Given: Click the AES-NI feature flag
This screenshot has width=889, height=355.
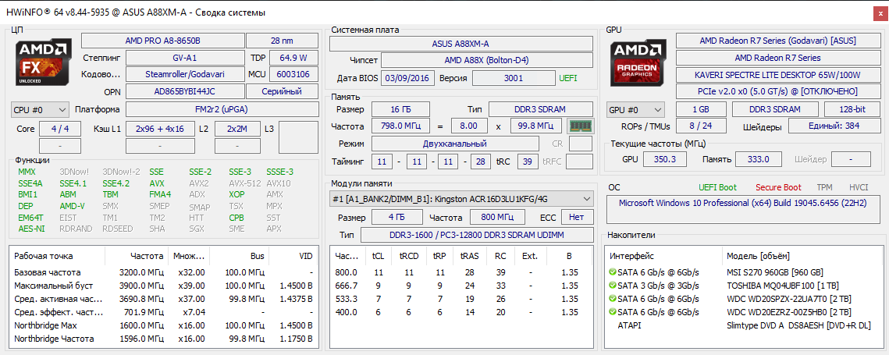Looking at the screenshot, I should pyautogui.click(x=31, y=229).
